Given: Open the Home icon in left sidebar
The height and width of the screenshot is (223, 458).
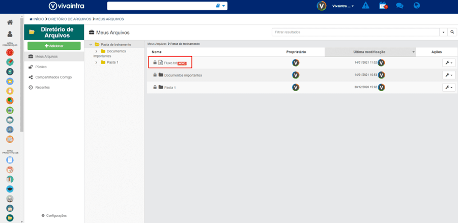Looking at the screenshot, I should pyautogui.click(x=10, y=22).
